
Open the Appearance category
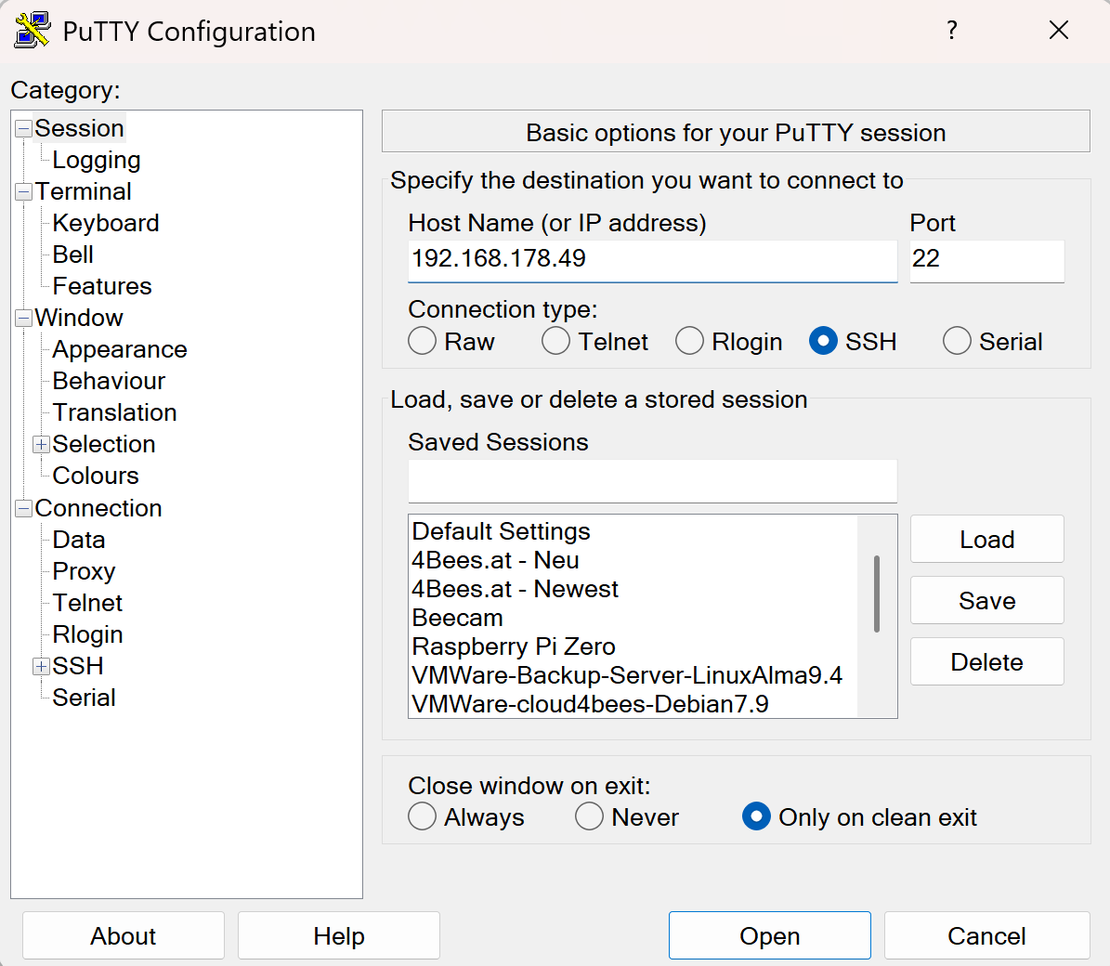[120, 349]
